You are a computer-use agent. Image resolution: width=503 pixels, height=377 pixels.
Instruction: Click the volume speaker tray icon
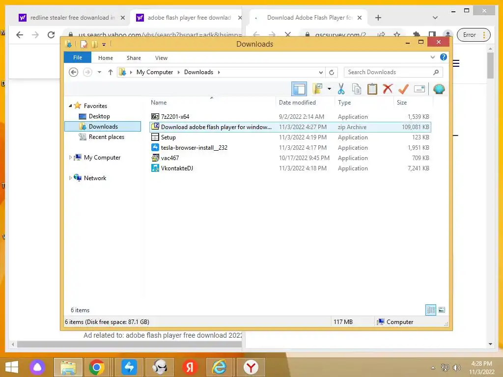[456, 367]
